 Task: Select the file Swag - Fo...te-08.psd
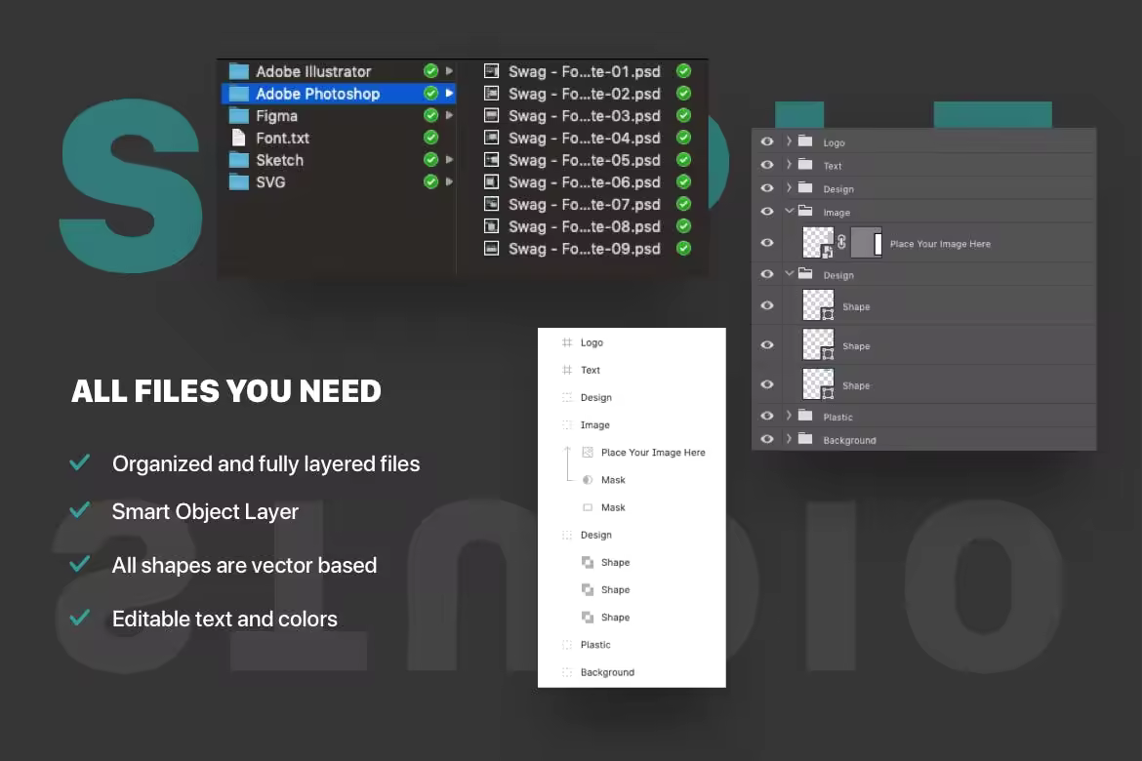coord(587,226)
